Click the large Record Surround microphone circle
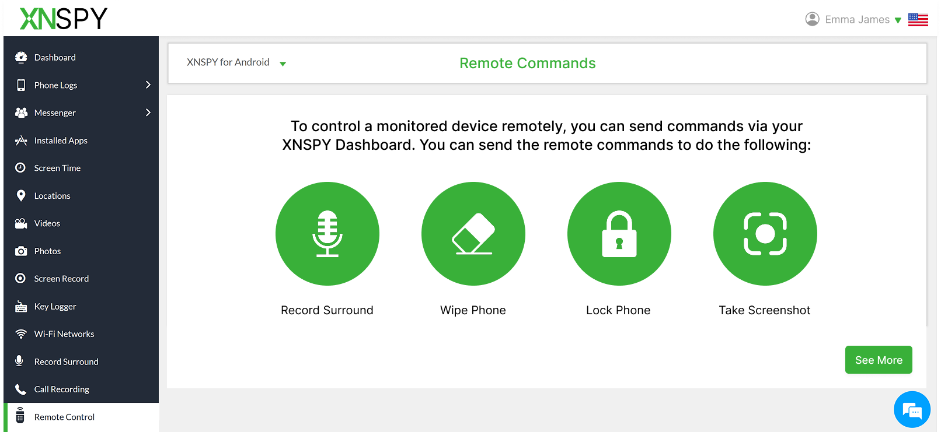Screen dimensions: 941x432 pos(327,234)
